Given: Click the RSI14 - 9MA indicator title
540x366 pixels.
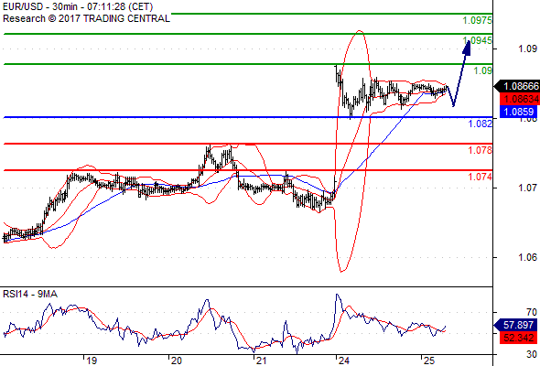Looking at the screenshot, I should [30, 294].
